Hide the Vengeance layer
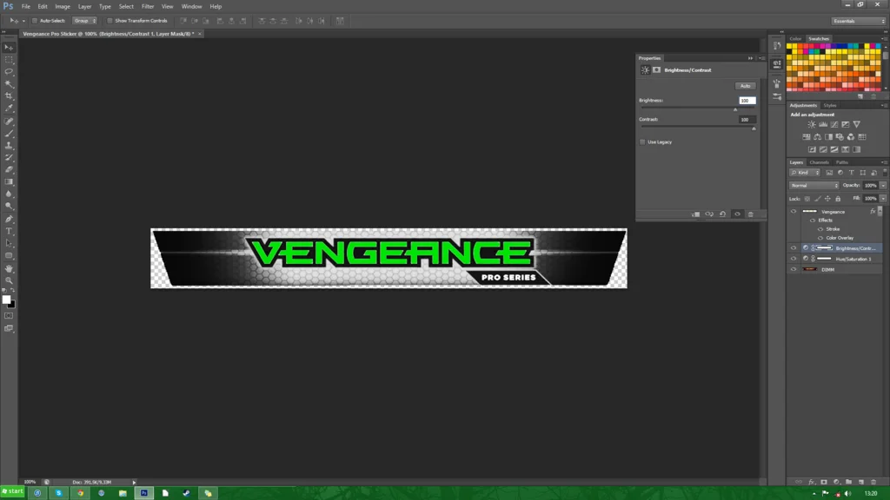This screenshot has height=500, width=890. point(794,212)
